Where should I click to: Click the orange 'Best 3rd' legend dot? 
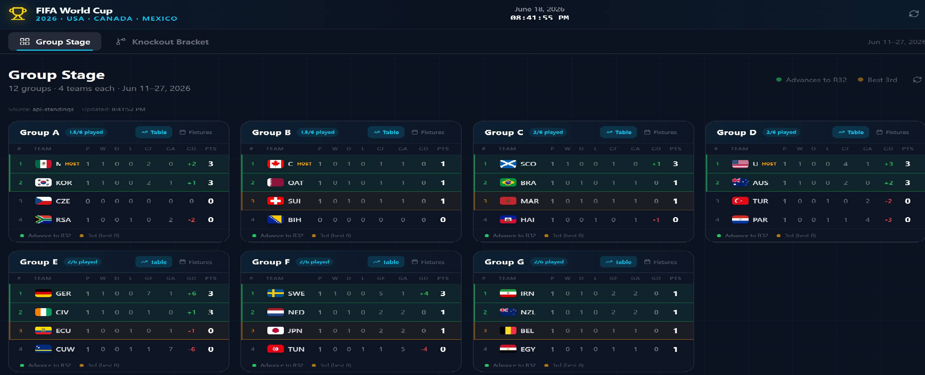point(861,80)
